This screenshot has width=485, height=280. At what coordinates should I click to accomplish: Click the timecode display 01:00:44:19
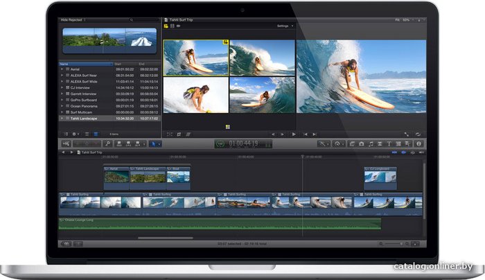[x=243, y=143]
